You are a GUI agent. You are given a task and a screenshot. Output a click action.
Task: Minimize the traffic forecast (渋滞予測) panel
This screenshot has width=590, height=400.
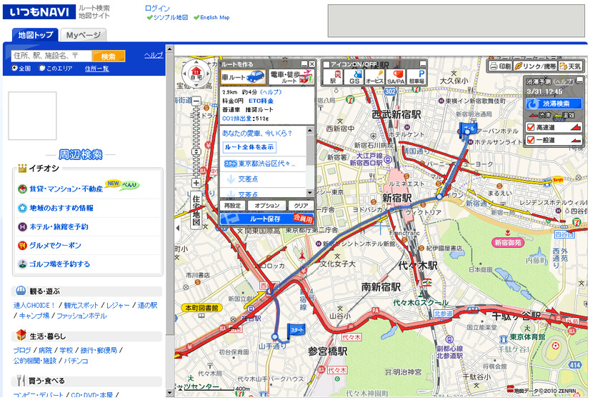point(579,81)
